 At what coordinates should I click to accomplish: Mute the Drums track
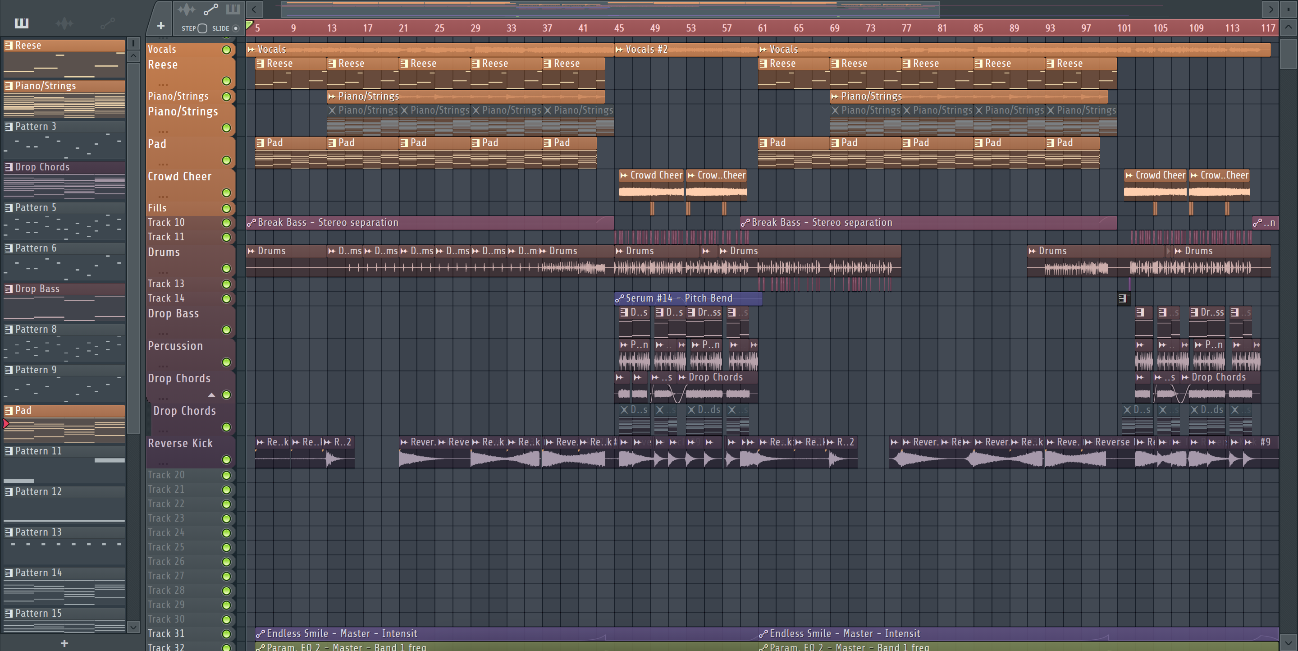coord(226,268)
